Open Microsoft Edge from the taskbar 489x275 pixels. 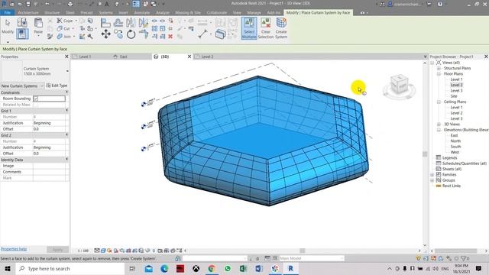(x=164, y=268)
